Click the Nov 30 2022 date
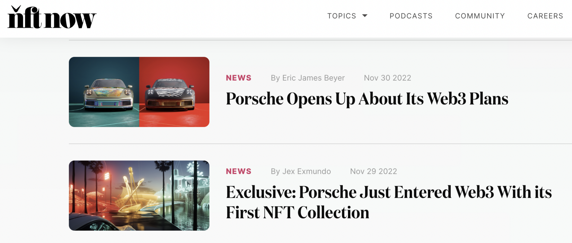Image resolution: width=572 pixels, height=243 pixels. point(387,78)
